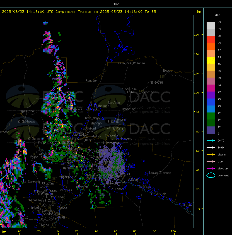This screenshot has height=235, width=232.
Task: Select the magenta swatch between 42 and 39 dBZ
Action: 211,88
